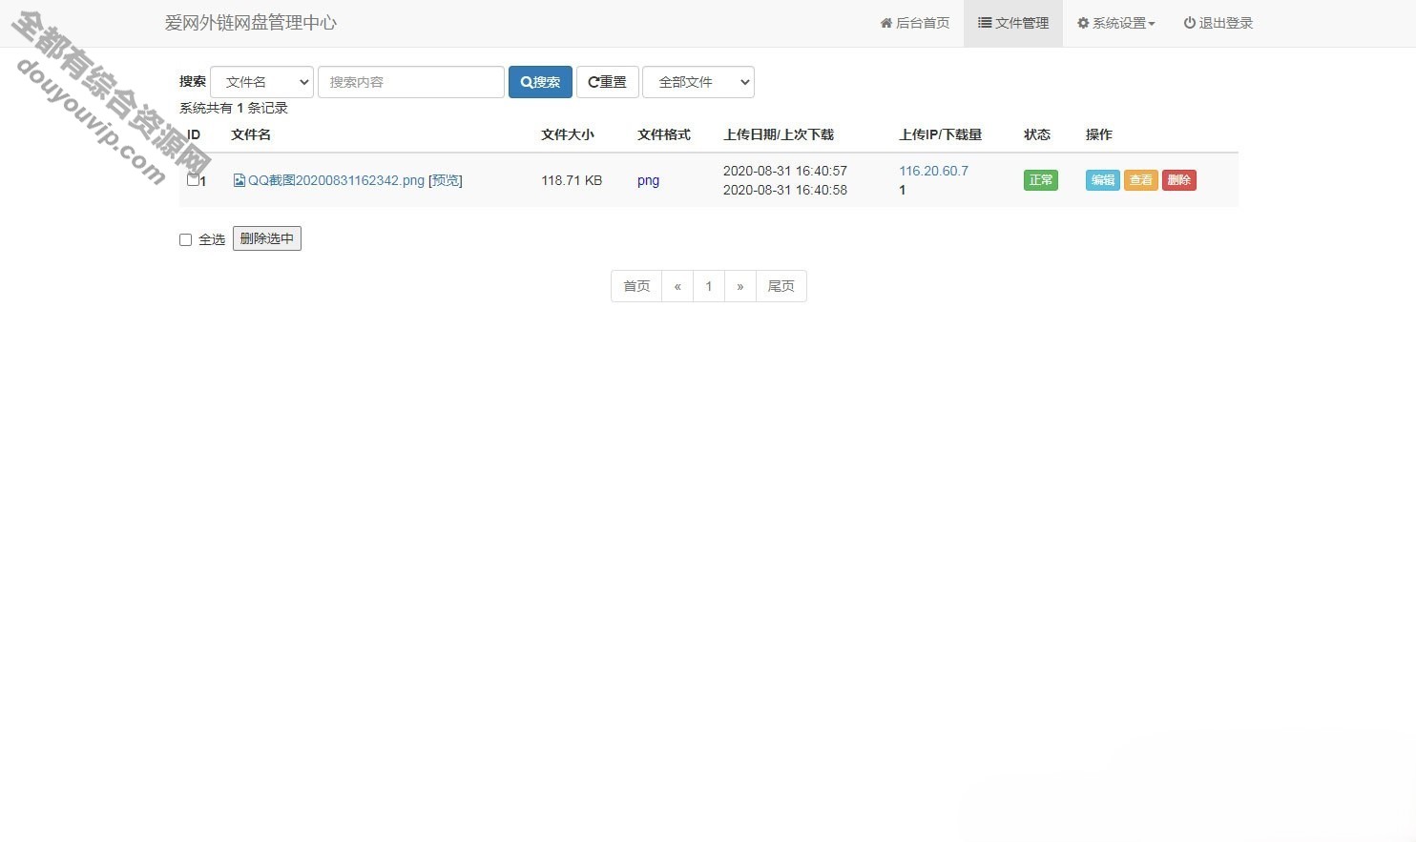This screenshot has width=1416, height=842.
Task: Click the 上传日期/上次下载 column header
Action: click(x=779, y=134)
